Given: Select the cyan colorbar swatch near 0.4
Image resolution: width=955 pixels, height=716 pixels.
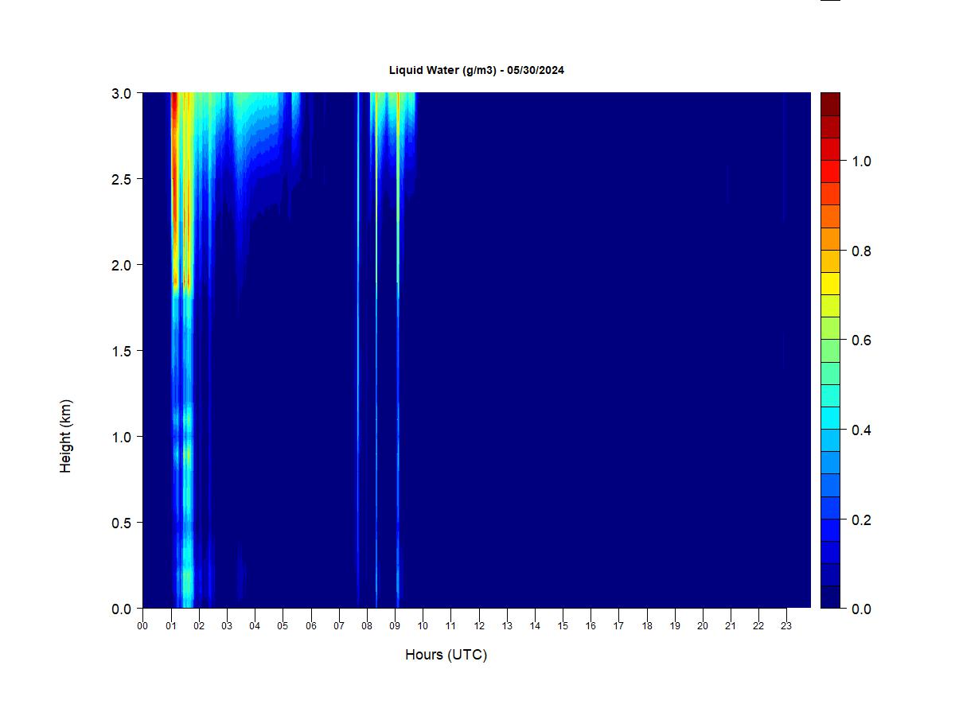Looking at the screenshot, I should coord(830,418).
